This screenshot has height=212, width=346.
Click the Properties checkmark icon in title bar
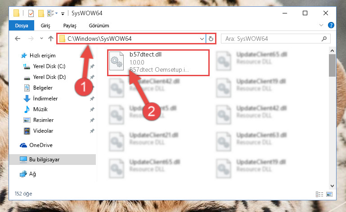coord(31,13)
